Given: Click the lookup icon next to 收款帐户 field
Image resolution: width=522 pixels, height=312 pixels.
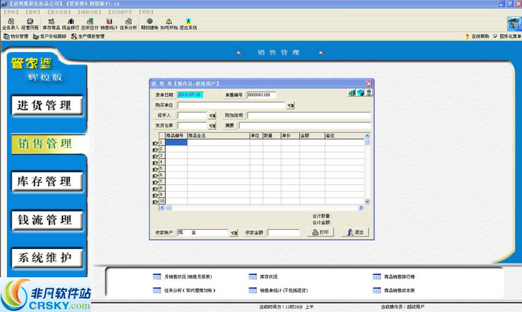Looking at the screenshot, I should pyautogui.click(x=234, y=233).
